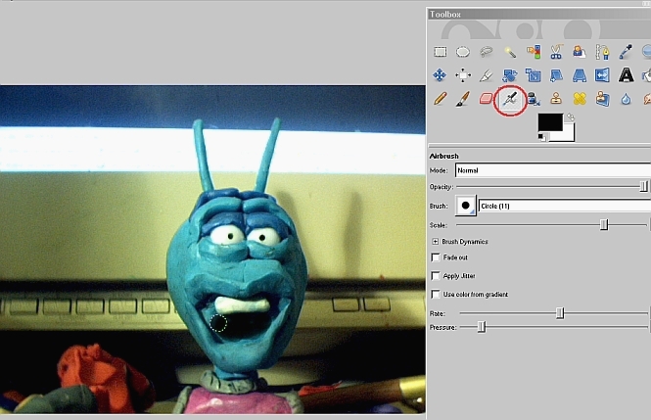Open the brush preview picker button
The image size is (651, 420).
466,206
